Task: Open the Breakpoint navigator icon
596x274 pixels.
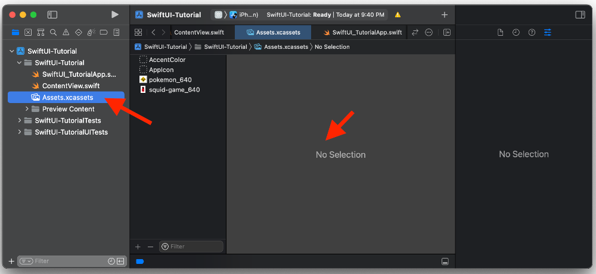Action: pyautogui.click(x=103, y=32)
